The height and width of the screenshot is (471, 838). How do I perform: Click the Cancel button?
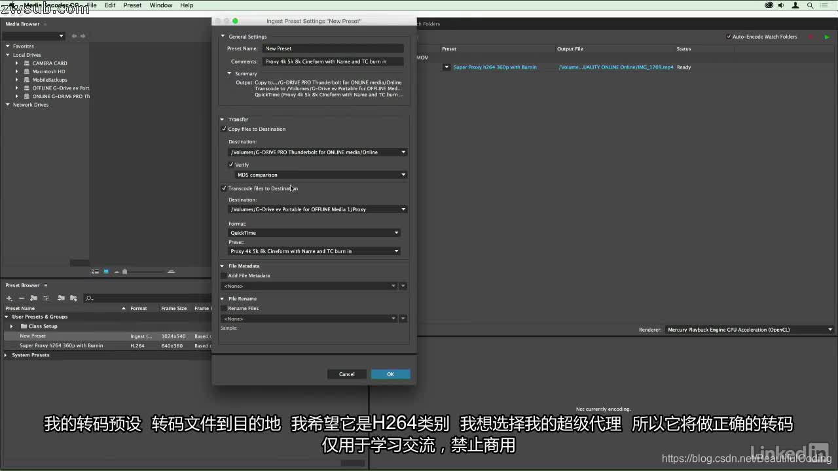click(x=347, y=374)
